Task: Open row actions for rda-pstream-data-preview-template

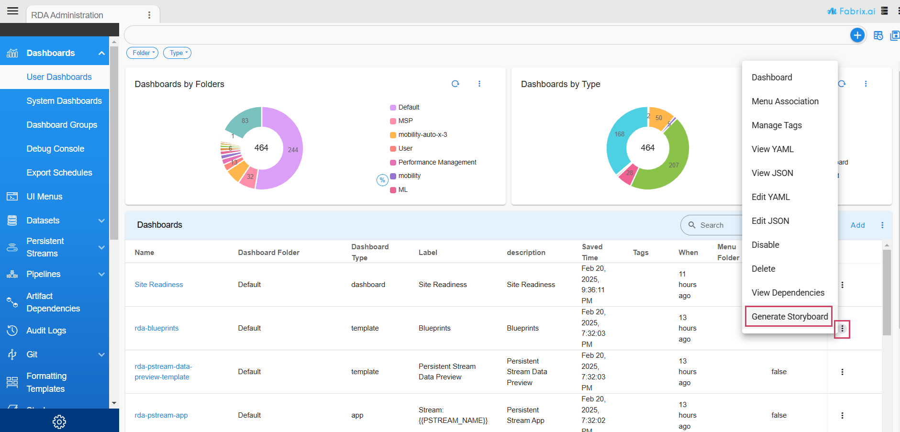Action: (842, 372)
